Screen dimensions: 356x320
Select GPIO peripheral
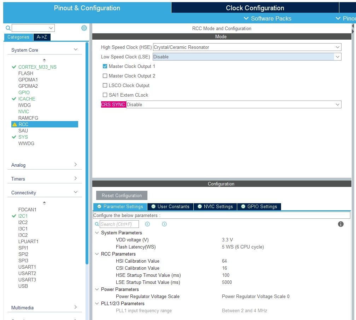click(x=24, y=92)
